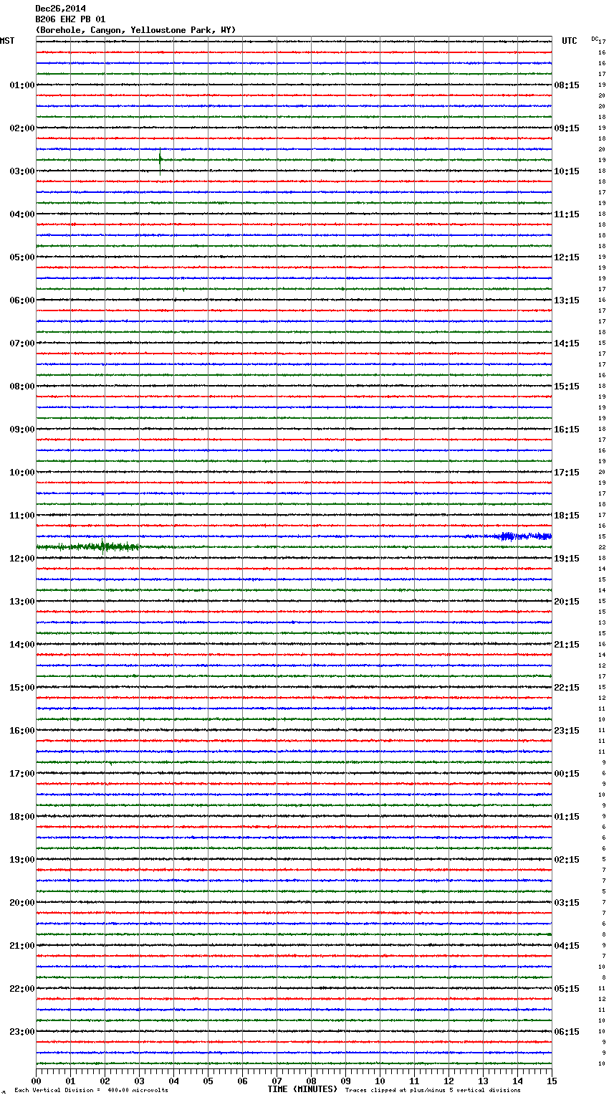Select the 18:00 MST time label

[22, 817]
